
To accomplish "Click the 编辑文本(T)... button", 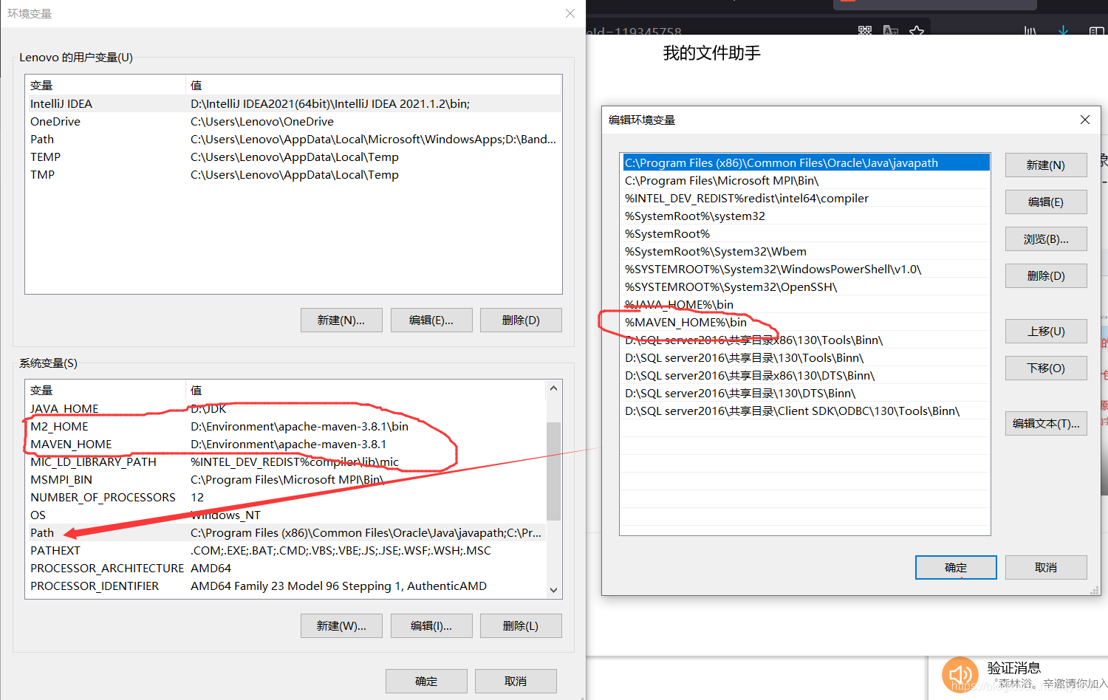I will (1046, 423).
